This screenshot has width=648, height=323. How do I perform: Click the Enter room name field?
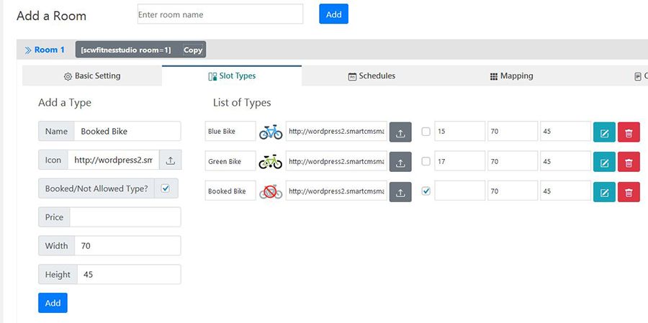220,14
